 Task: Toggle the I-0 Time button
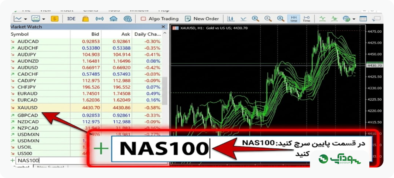[306, 18]
